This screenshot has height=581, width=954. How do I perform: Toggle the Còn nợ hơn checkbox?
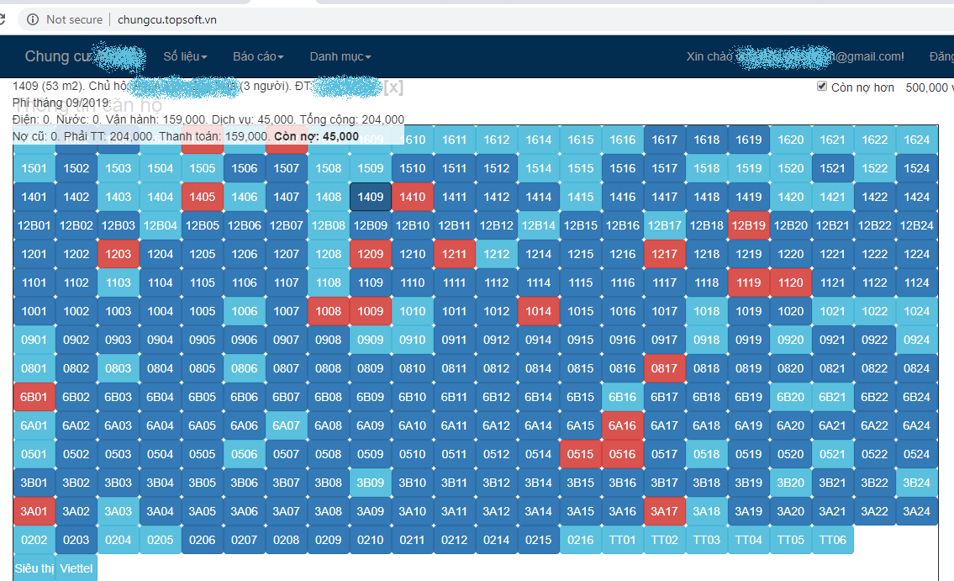pos(822,87)
